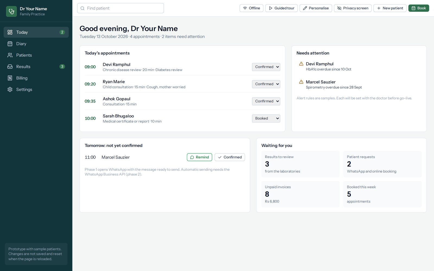This screenshot has height=271, width=434.
Task: Click the Find patient search field
Action: click(120, 8)
